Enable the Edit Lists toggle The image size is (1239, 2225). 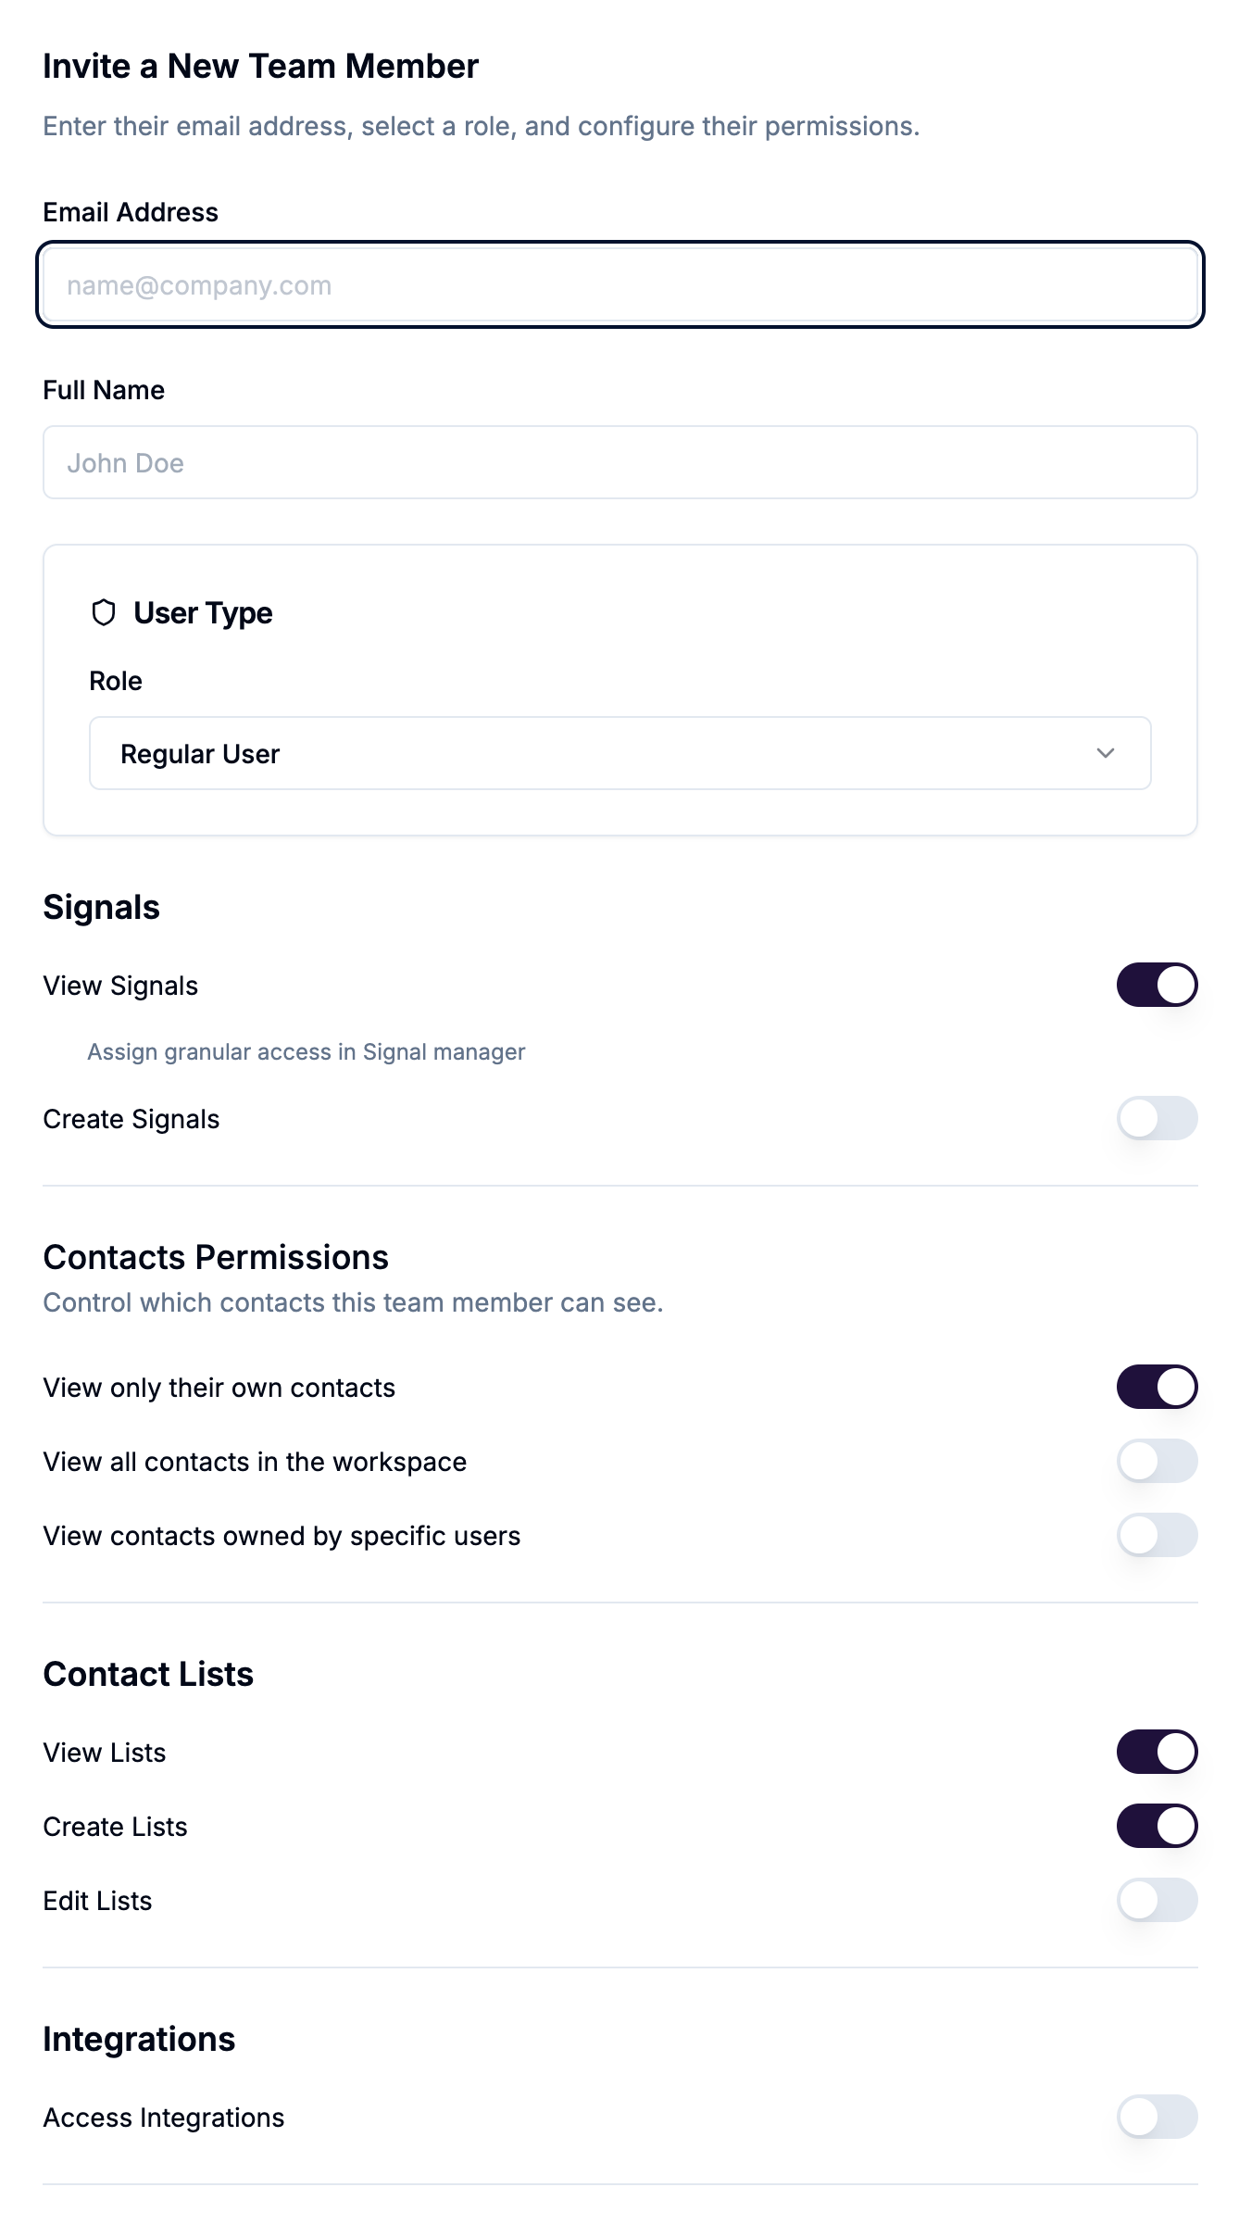click(x=1157, y=1900)
